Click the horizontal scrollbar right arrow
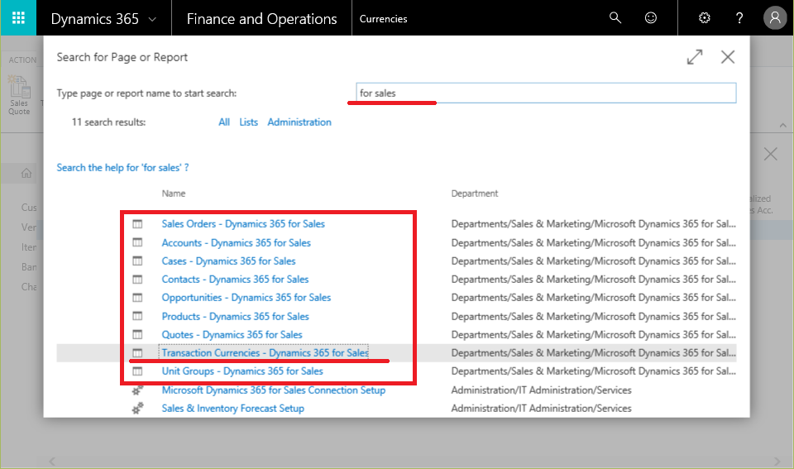This screenshot has width=794, height=469. [x=777, y=461]
